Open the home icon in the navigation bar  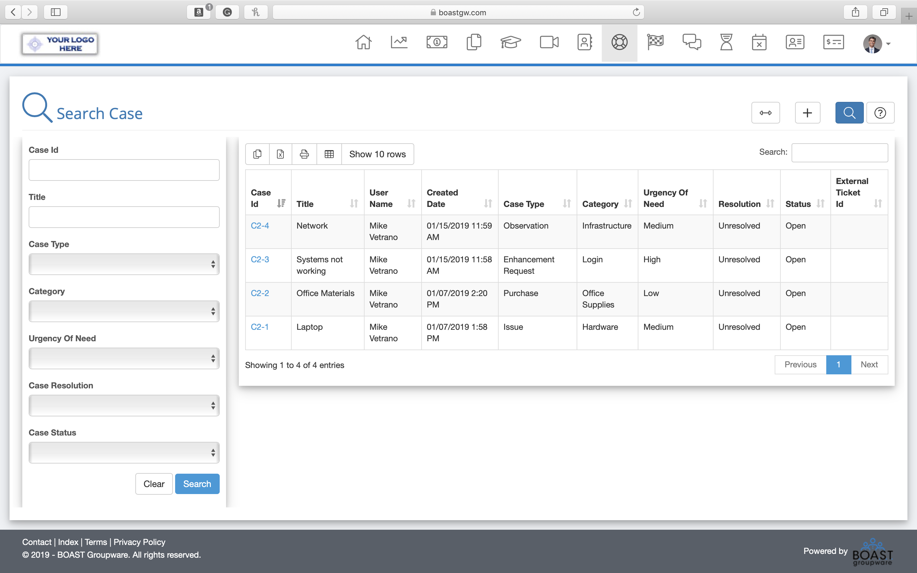pos(363,42)
